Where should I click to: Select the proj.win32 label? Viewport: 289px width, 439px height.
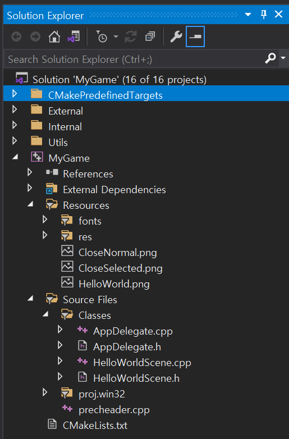tap(102, 394)
